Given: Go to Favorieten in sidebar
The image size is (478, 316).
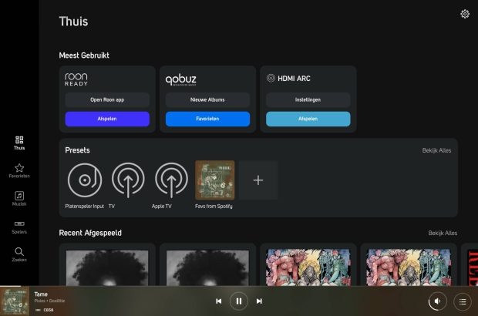Looking at the screenshot, I should 19,170.
